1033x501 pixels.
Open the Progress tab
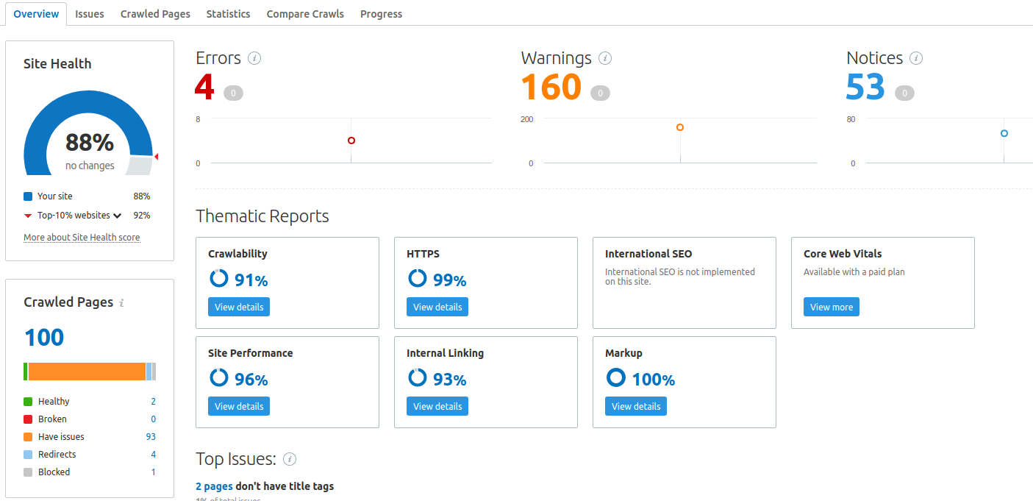pos(381,13)
